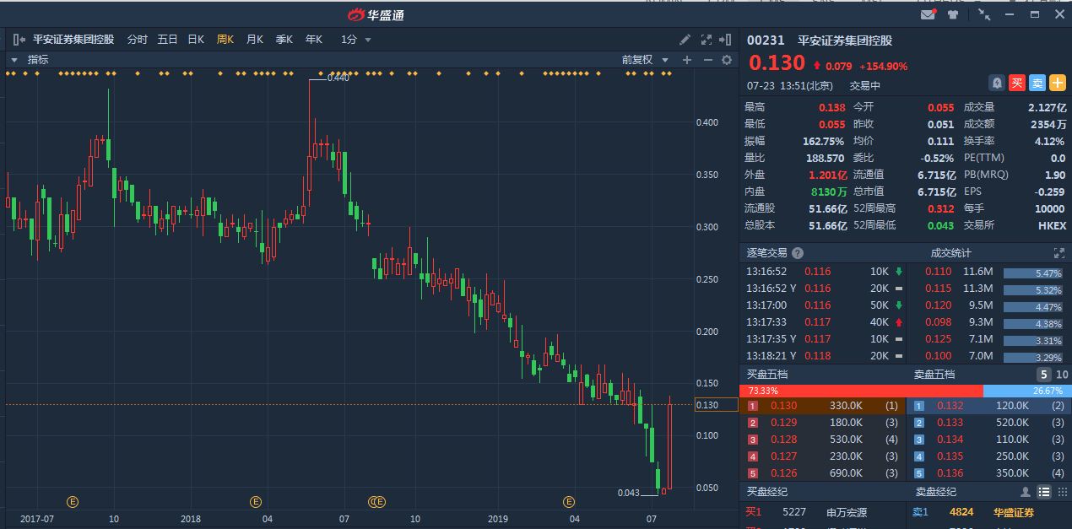1072x529 pixels.
Task: Click the 0.440 high price annotation
Action: click(x=338, y=78)
